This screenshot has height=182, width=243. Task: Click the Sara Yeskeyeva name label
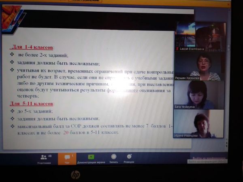185,107
